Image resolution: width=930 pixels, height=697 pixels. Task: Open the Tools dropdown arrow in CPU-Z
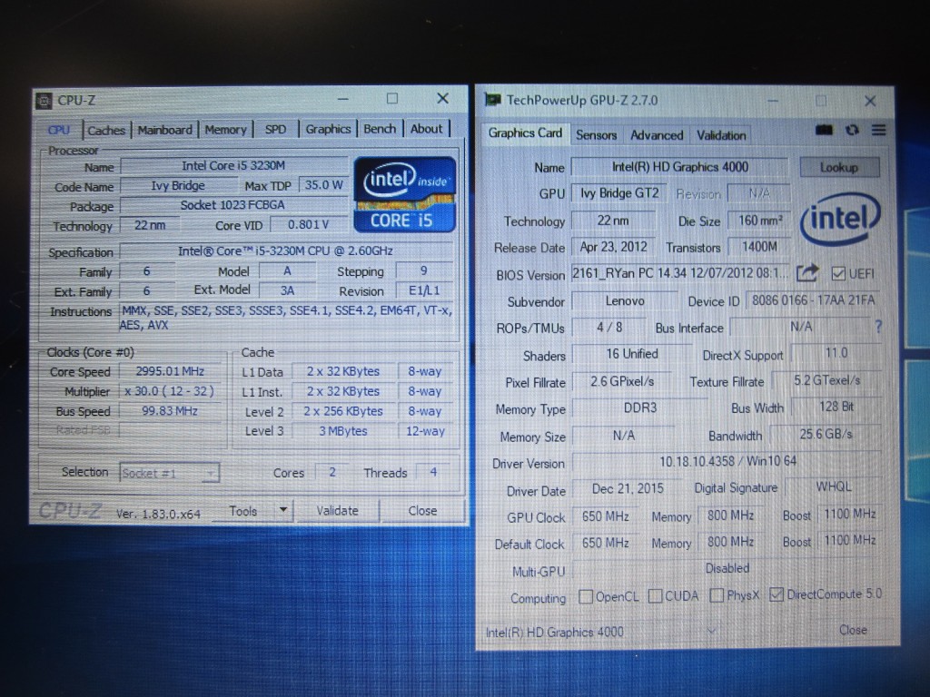coord(283,510)
